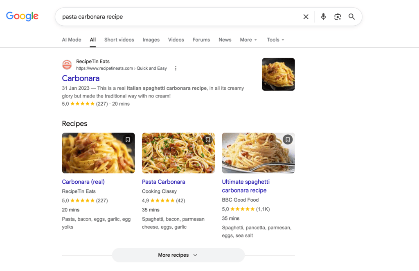Click RecipeTin Eats source under Carbonara (real)
The image size is (419, 271).
point(79,191)
